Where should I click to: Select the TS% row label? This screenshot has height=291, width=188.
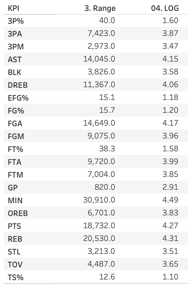coord(16,278)
